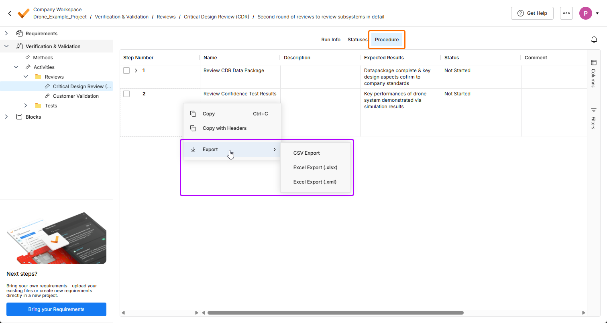Choose CSV Export from submenu
The height and width of the screenshot is (323, 607).
click(x=306, y=153)
